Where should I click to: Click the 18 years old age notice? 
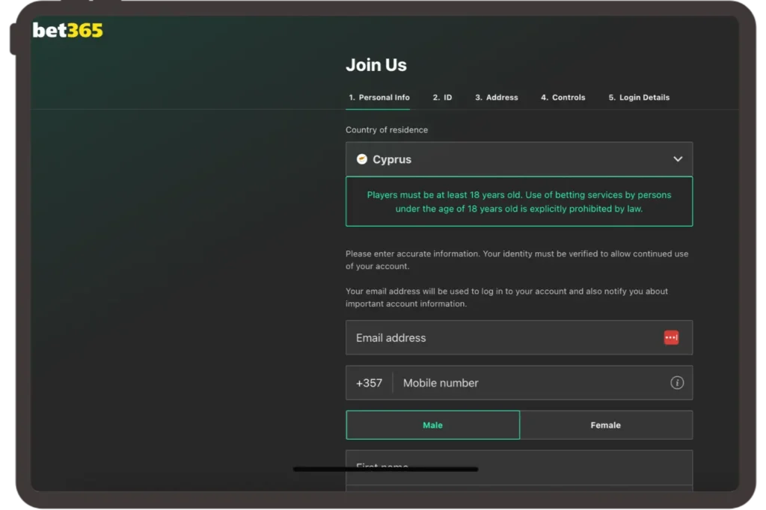tap(519, 202)
